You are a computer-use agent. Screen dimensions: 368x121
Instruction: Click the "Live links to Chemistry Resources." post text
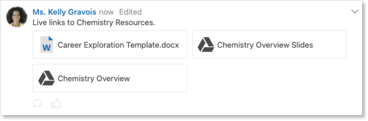[x=94, y=23]
